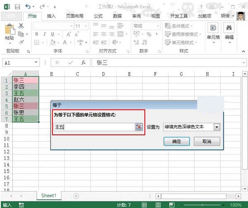Open the 公式 Formulas tab
248x208 pixels.
coord(98,16)
